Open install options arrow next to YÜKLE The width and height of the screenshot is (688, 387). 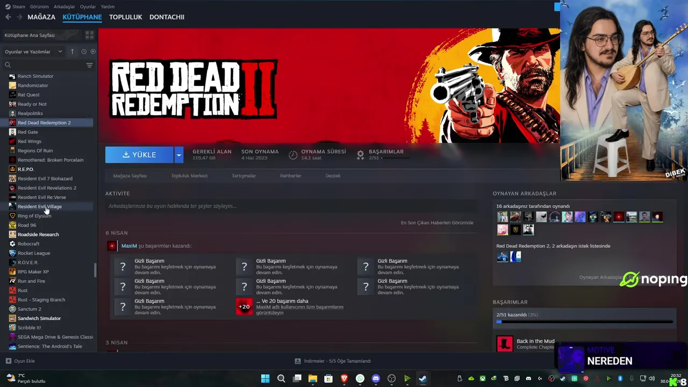179,155
